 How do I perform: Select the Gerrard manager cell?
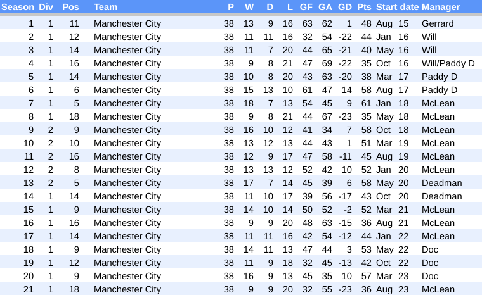tap(438, 23)
